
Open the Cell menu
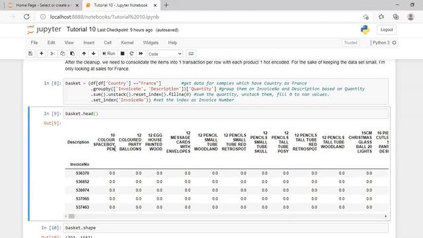click(x=108, y=42)
